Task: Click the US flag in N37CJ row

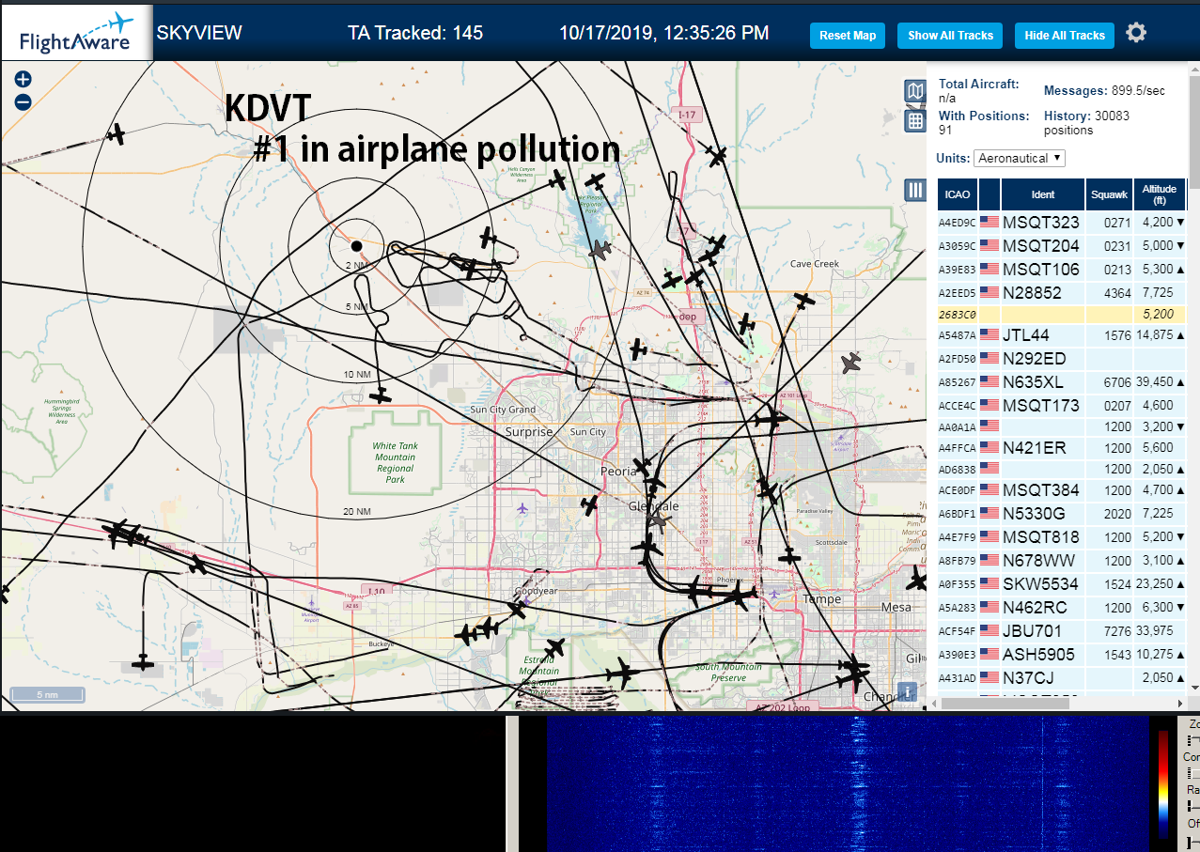Action: tap(990, 677)
